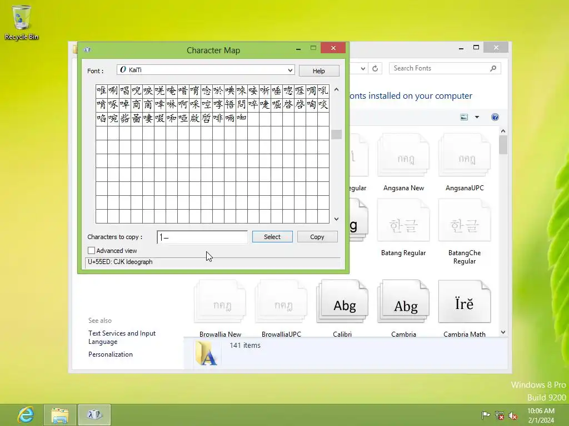Click the Character Map taskbar button
The width and height of the screenshot is (569, 426).
pos(94,415)
